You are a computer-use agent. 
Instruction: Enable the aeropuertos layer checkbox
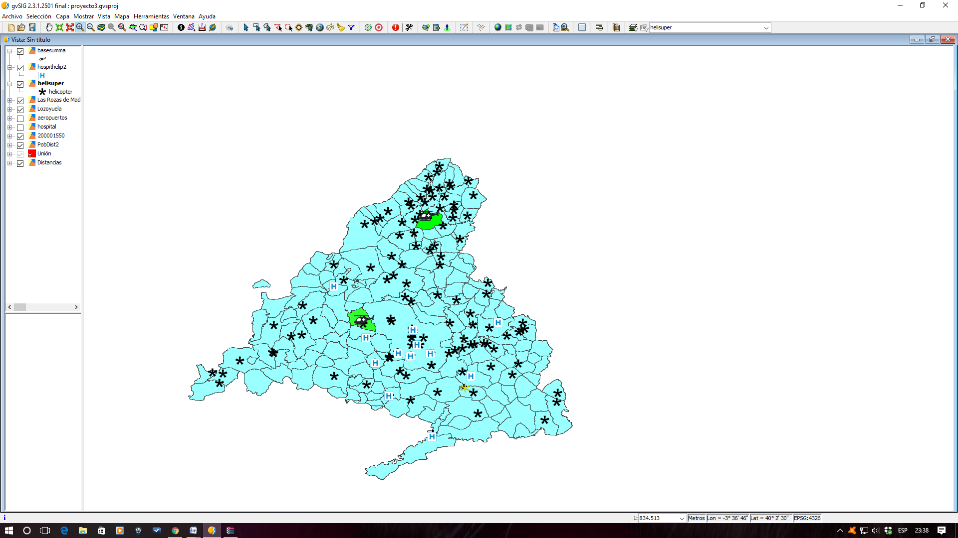(x=20, y=119)
